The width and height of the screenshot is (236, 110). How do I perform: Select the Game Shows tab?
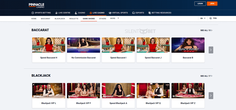[x=89, y=19]
